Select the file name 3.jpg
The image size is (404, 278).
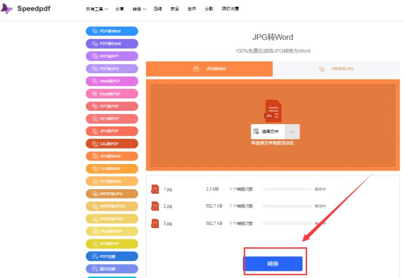coord(168,224)
